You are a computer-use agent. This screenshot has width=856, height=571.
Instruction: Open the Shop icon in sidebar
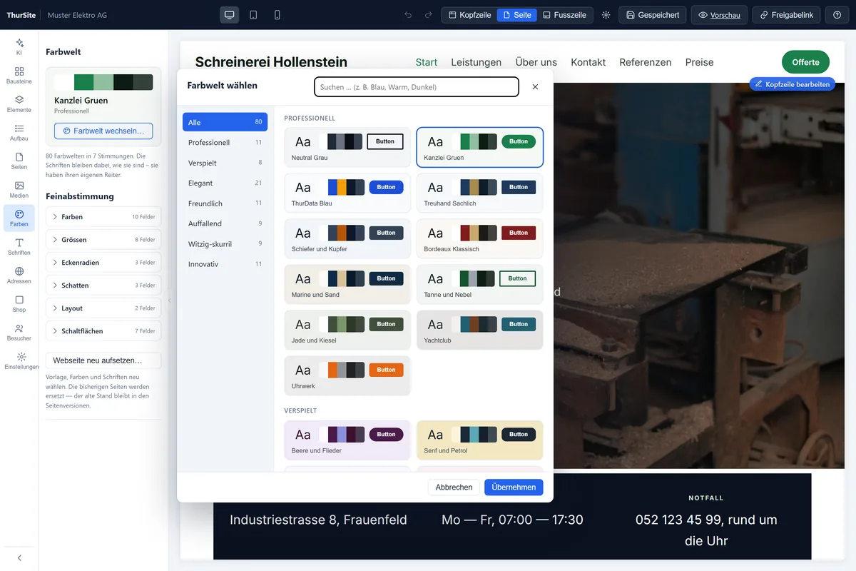pyautogui.click(x=19, y=303)
